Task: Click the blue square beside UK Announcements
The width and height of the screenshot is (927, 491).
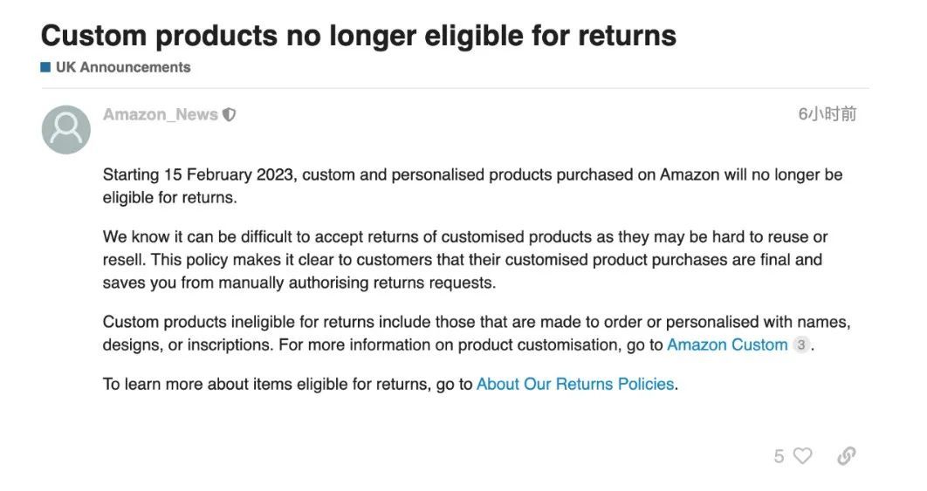Action: (45, 67)
